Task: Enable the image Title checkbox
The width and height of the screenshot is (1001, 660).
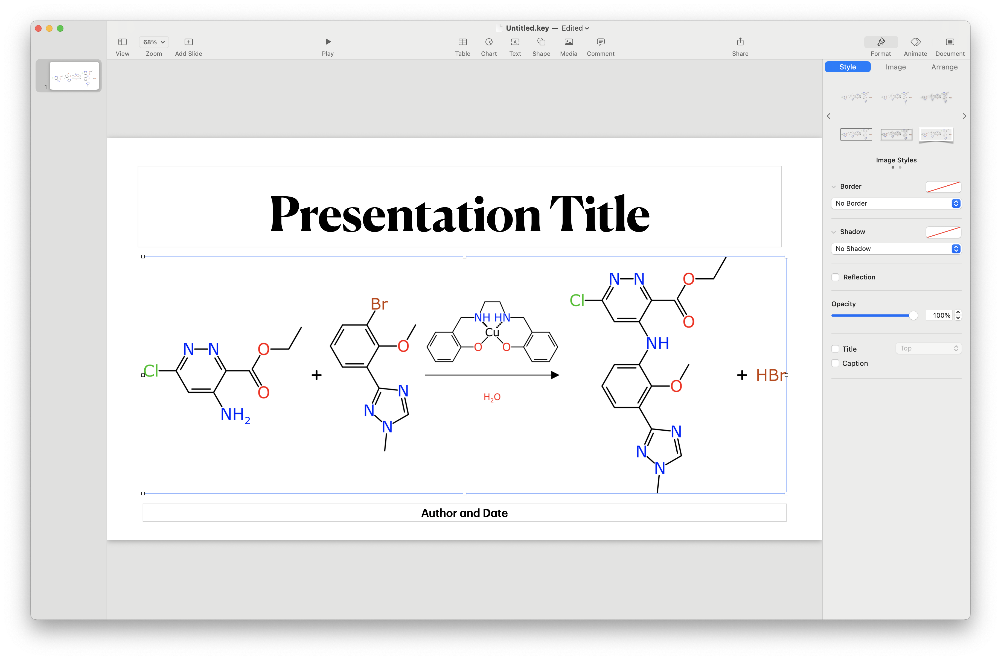Action: tap(836, 349)
